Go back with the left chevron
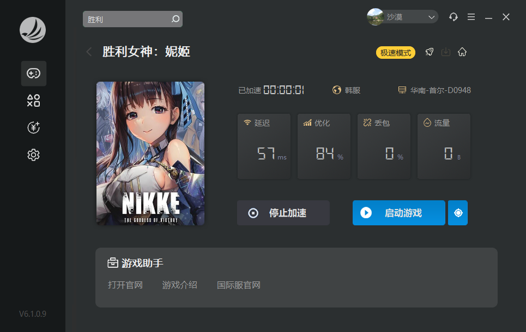The width and height of the screenshot is (526, 332). (89, 52)
